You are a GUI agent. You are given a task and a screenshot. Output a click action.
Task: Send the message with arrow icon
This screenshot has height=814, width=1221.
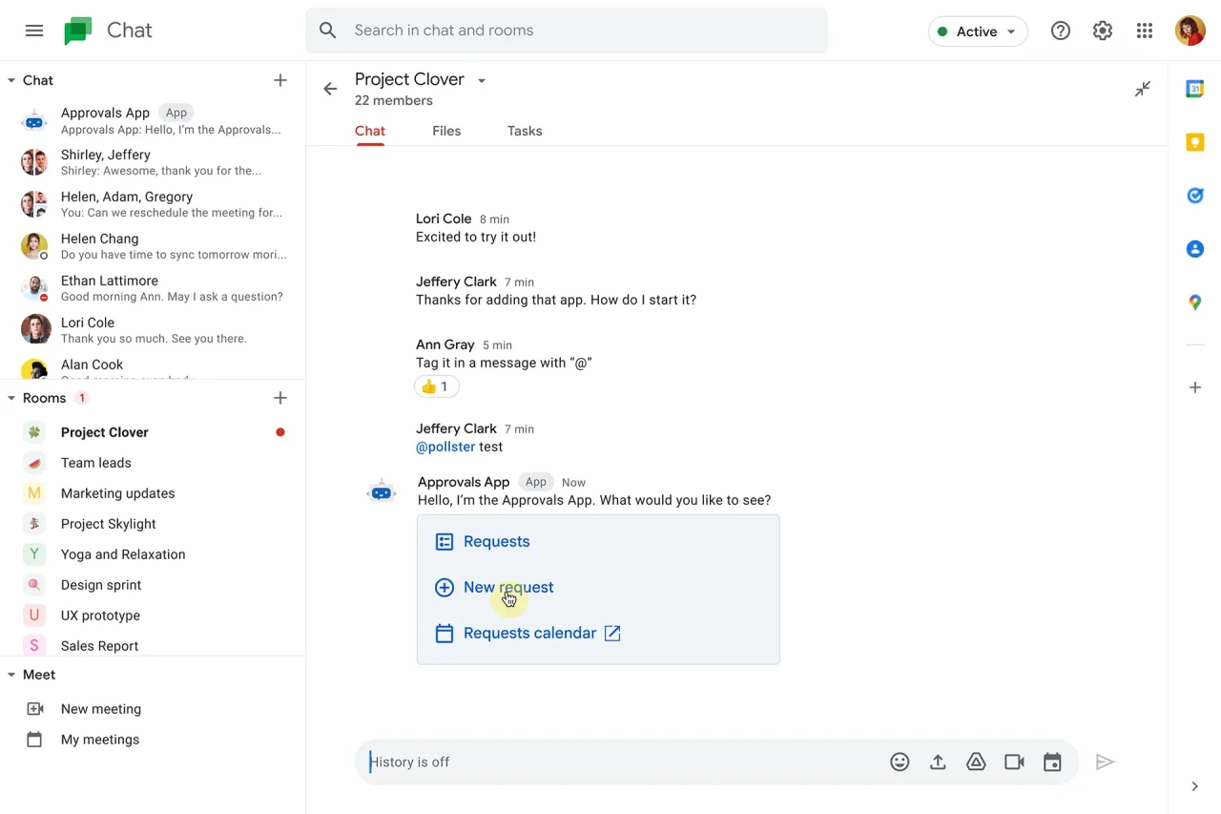[x=1105, y=762]
